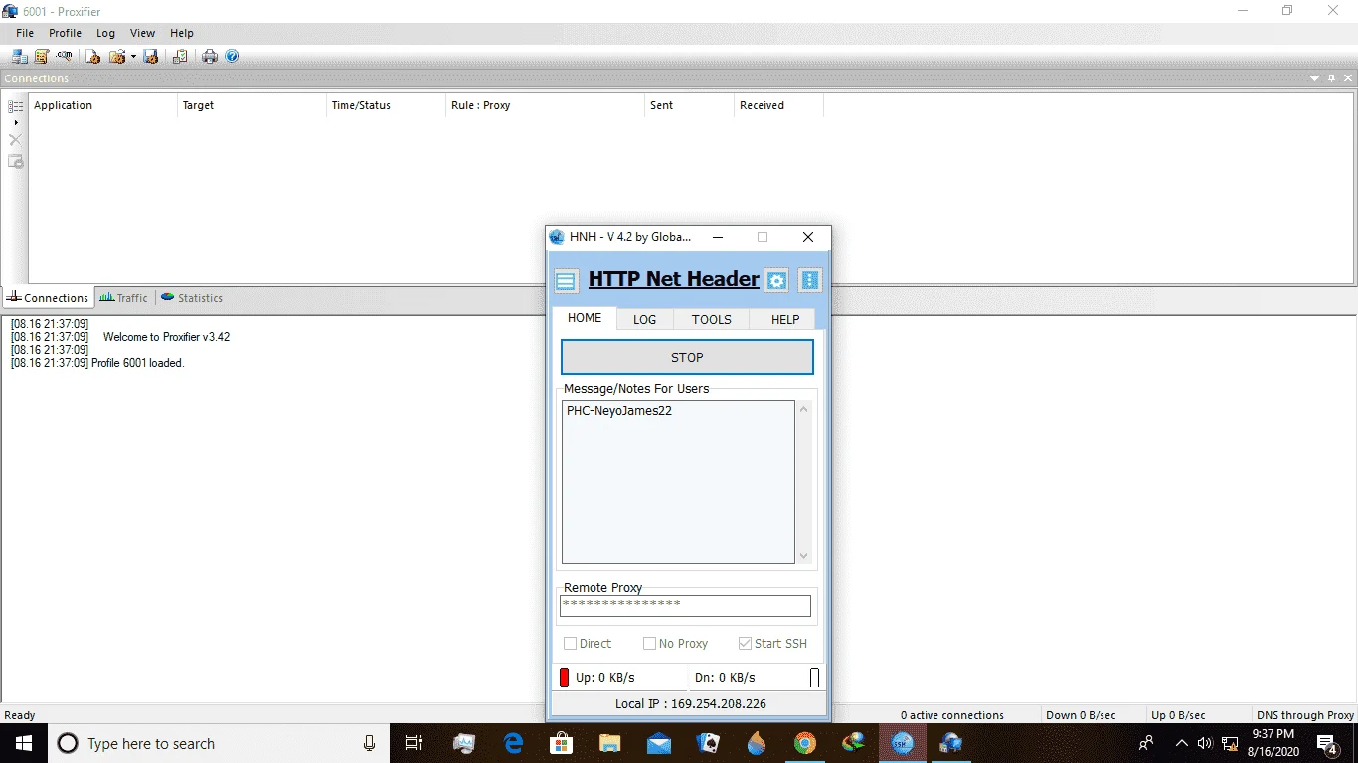Open the Connections panel options dropdown arrow
The image size is (1358, 763).
coord(1316,78)
